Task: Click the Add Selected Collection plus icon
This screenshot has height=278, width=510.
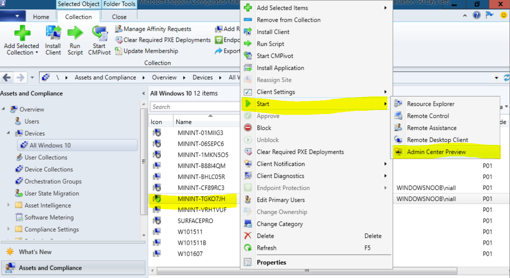Action: (x=22, y=33)
